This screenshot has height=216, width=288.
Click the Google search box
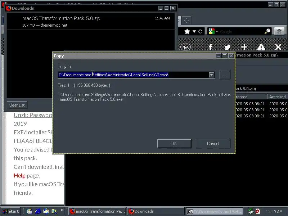click(240, 32)
